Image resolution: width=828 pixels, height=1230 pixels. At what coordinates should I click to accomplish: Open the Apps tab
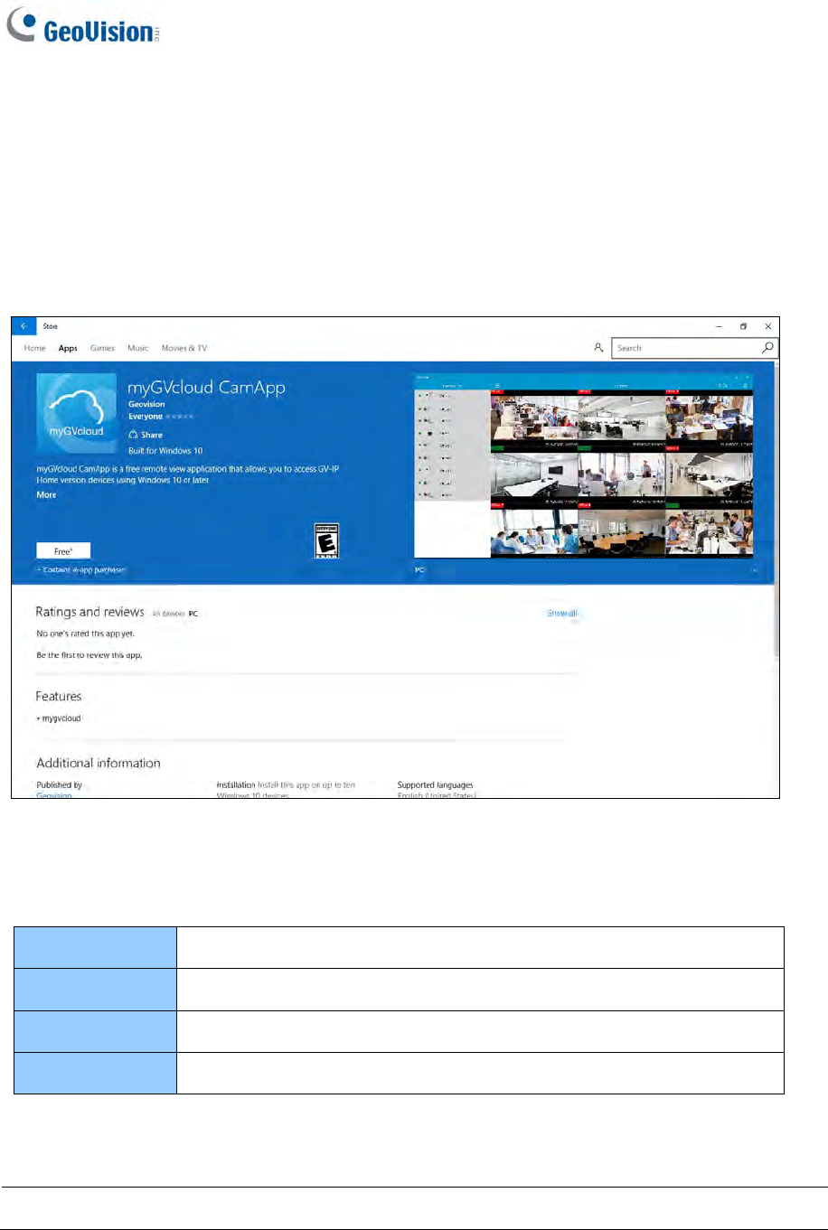click(x=68, y=348)
